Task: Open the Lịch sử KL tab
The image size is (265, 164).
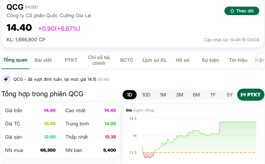Action: 154,60
